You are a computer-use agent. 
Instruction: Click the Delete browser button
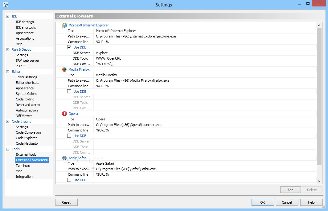tap(312, 190)
